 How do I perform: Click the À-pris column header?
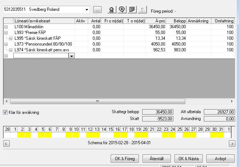pyautogui.click(x=156, y=21)
